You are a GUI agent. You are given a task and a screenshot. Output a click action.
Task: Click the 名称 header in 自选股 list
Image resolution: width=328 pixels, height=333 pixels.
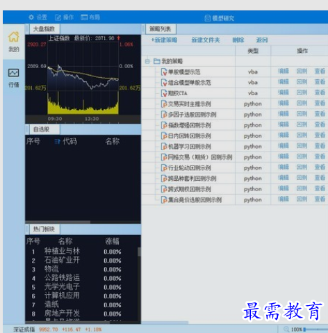coord(113,141)
